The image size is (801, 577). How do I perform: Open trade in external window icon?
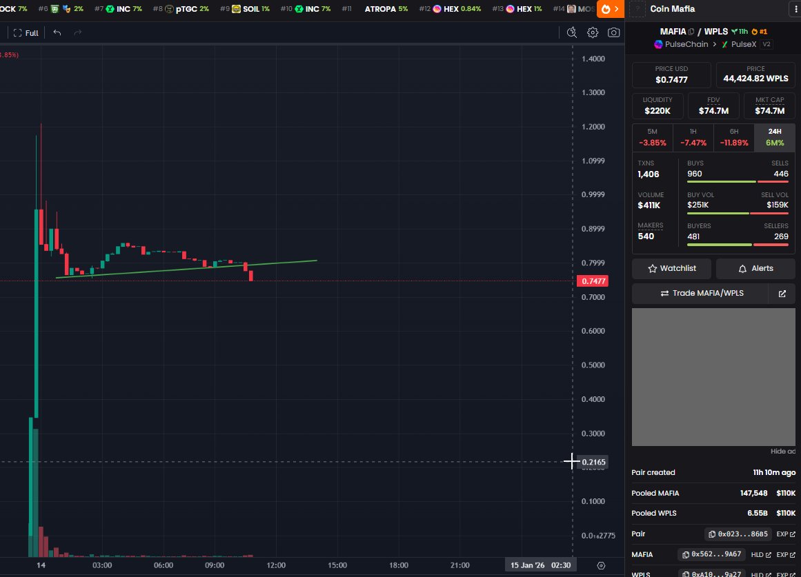[782, 294]
